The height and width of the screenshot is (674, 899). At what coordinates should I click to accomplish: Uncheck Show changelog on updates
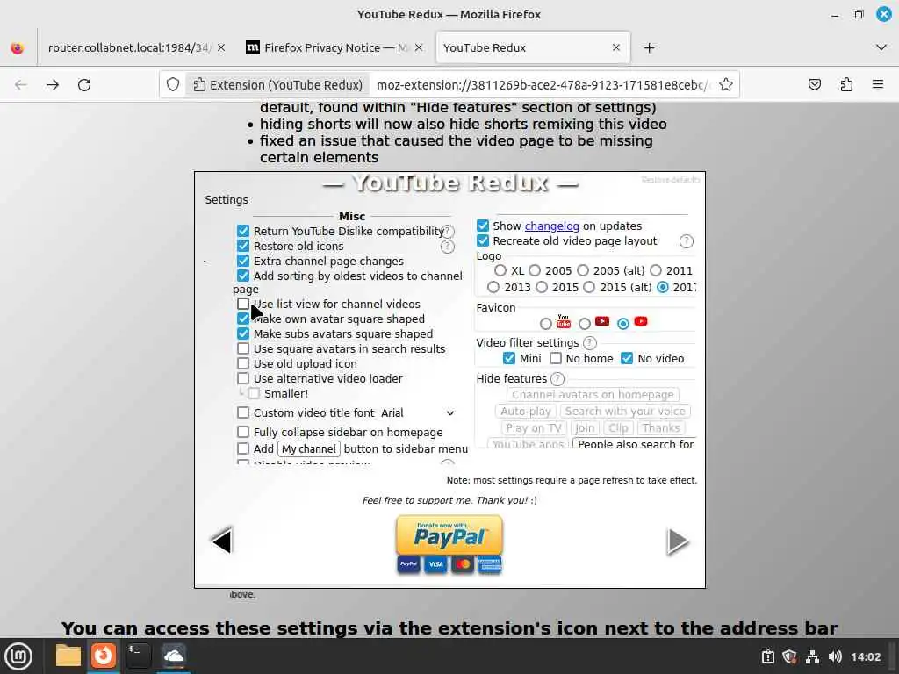(483, 226)
